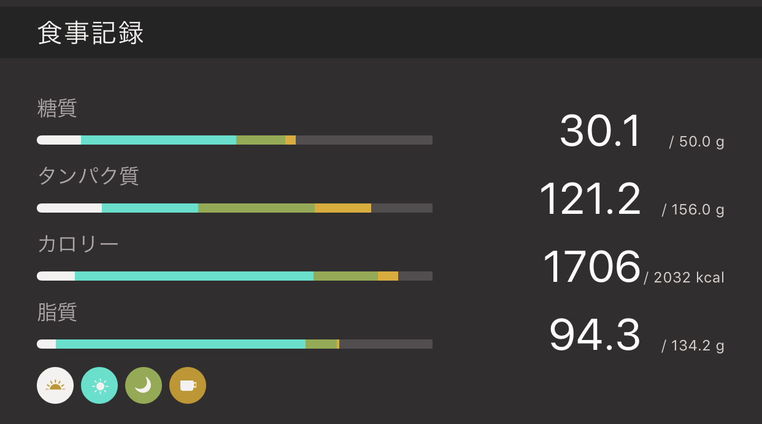Select the 糖質 label
This screenshot has width=762, height=424.
pyautogui.click(x=57, y=108)
